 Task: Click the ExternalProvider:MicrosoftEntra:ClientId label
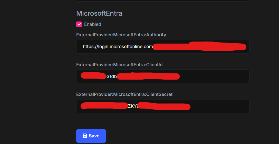pyautogui.click(x=119, y=65)
